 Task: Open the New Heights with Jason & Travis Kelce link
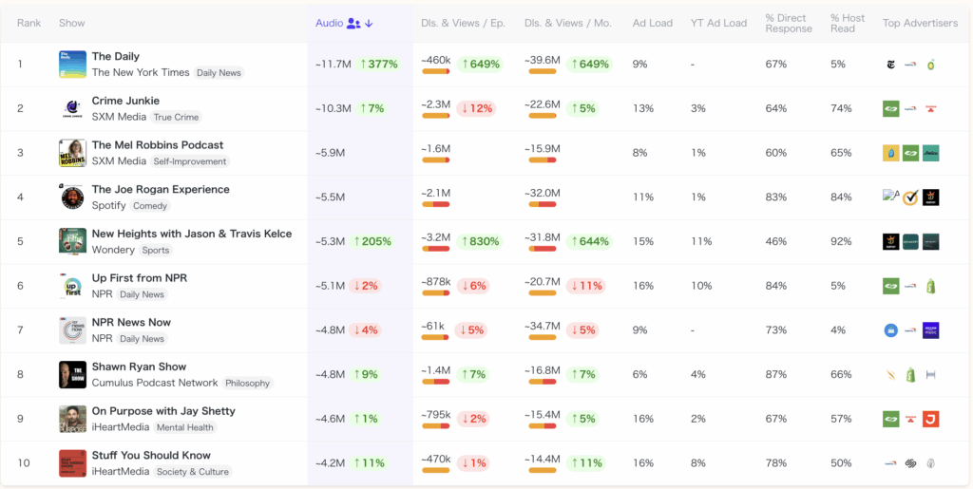pos(191,234)
